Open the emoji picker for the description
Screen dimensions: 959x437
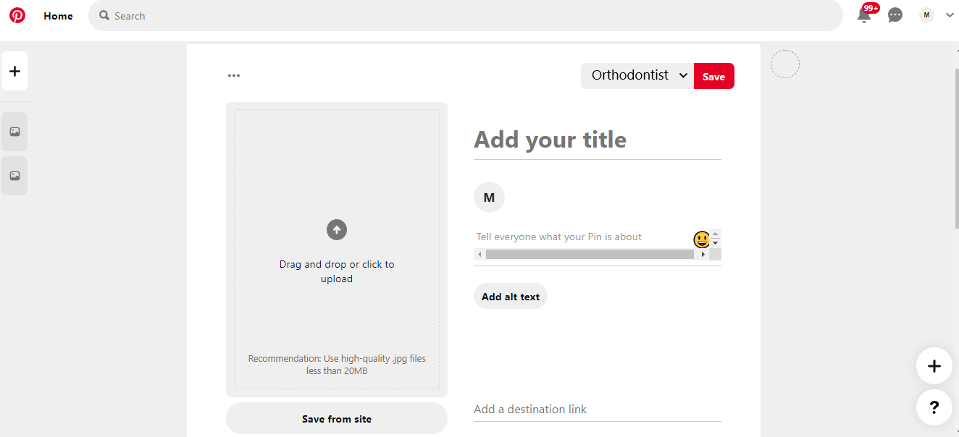coord(700,238)
